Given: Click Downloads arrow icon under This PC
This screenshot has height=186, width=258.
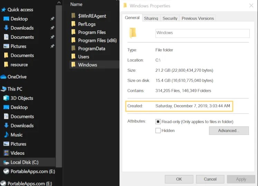Looking at the screenshot, I should click(6, 125).
